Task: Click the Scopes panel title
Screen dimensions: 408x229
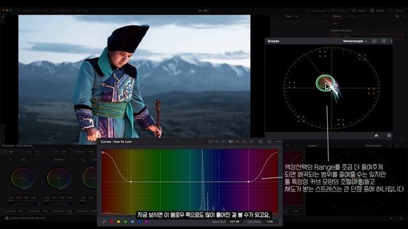Action: (x=273, y=41)
